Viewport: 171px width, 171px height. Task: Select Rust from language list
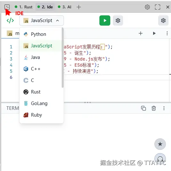coord(41,92)
